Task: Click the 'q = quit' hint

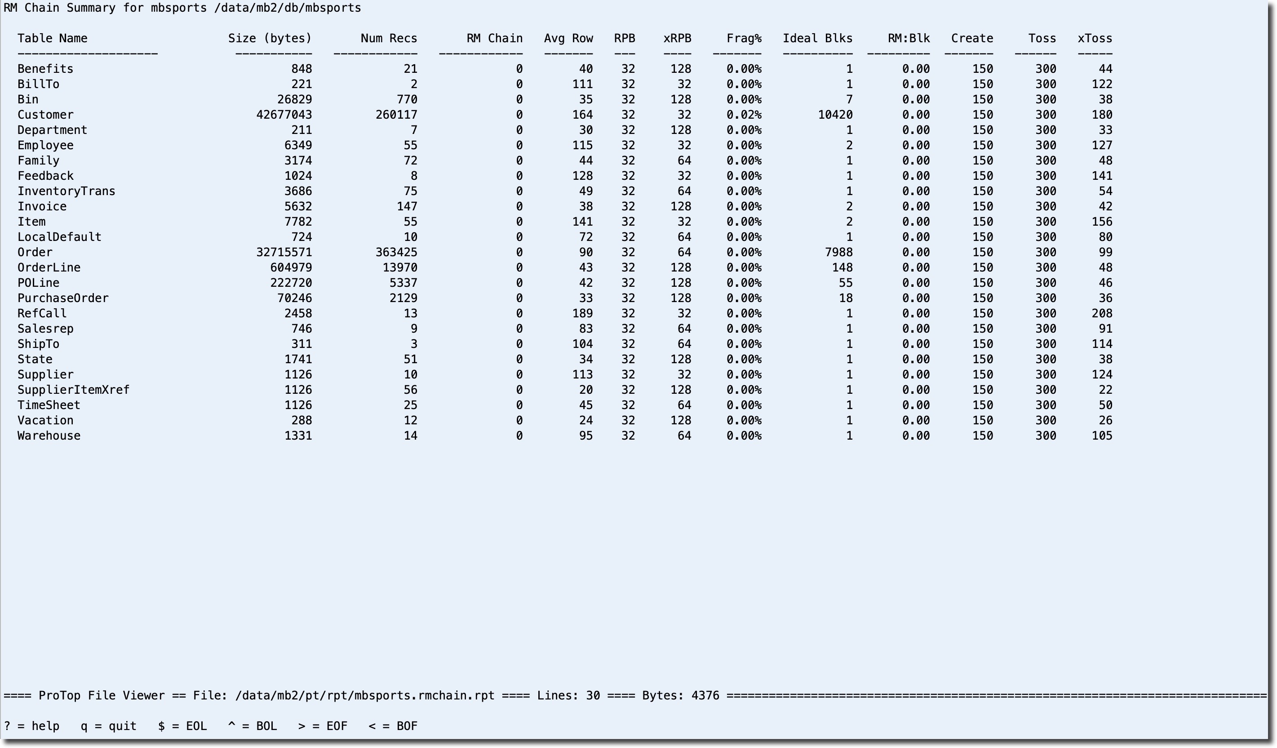Action: pos(108,726)
